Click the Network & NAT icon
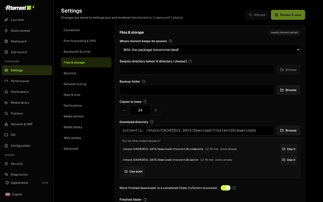323x202 pixels. click(x=6, y=124)
